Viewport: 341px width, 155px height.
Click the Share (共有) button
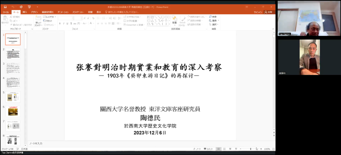(x=269, y=12)
